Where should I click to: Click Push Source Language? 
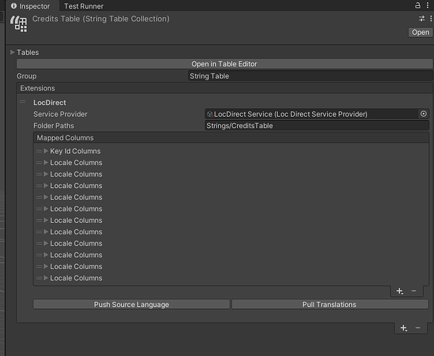131,304
